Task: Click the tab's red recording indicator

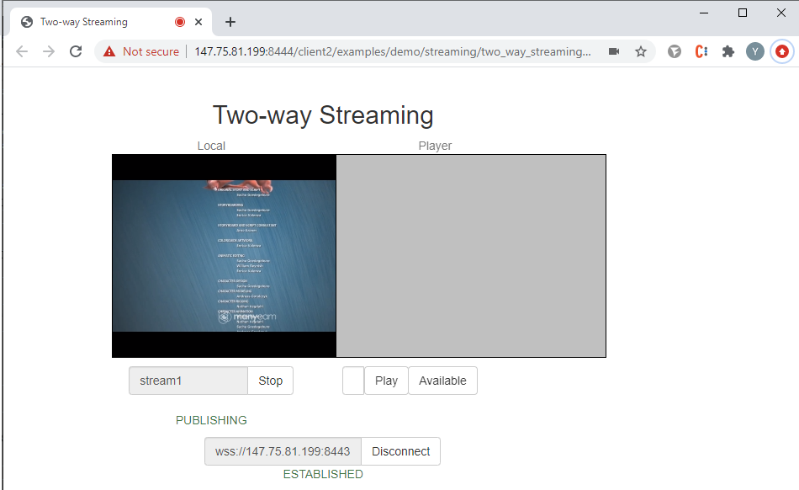Action: click(180, 22)
